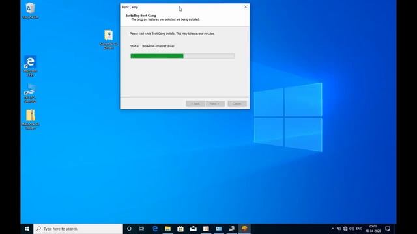Change the ENG input language indicator

tap(359, 229)
